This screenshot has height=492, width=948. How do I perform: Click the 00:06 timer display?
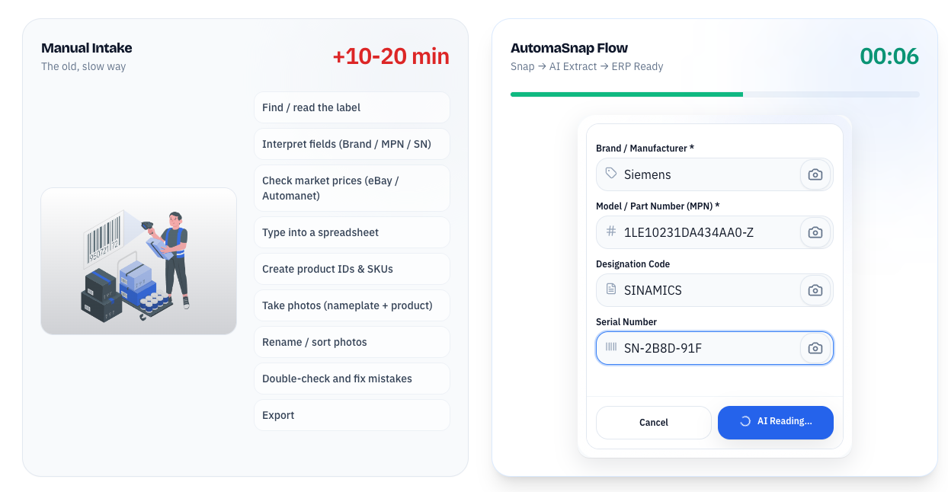(x=889, y=56)
